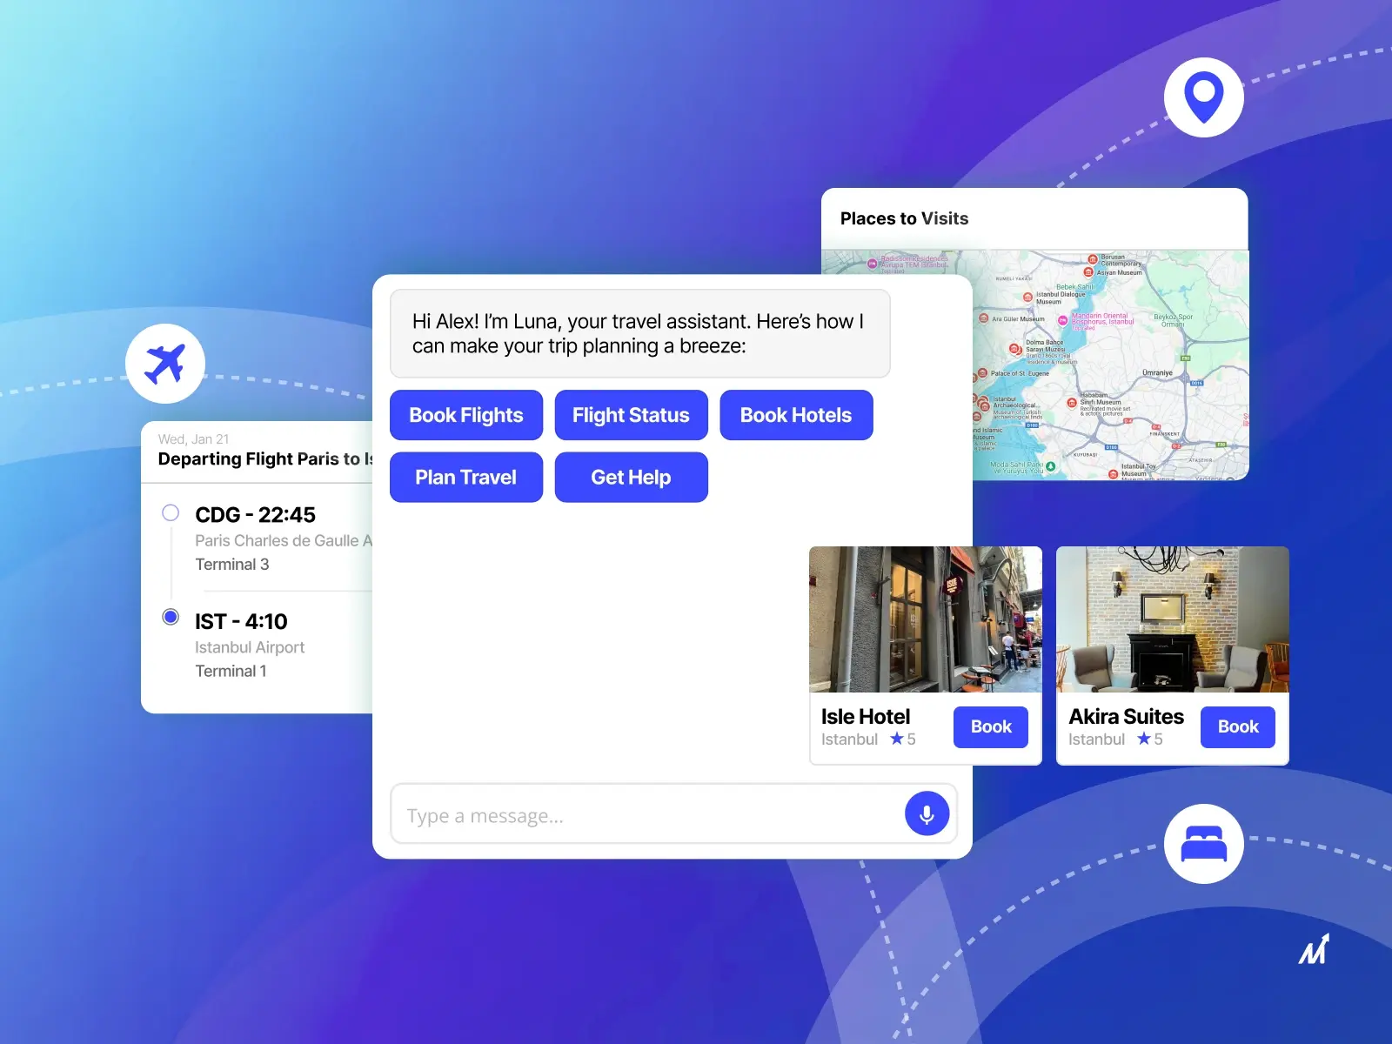
Task: Click the bed hotel icon
Action: (x=1204, y=844)
